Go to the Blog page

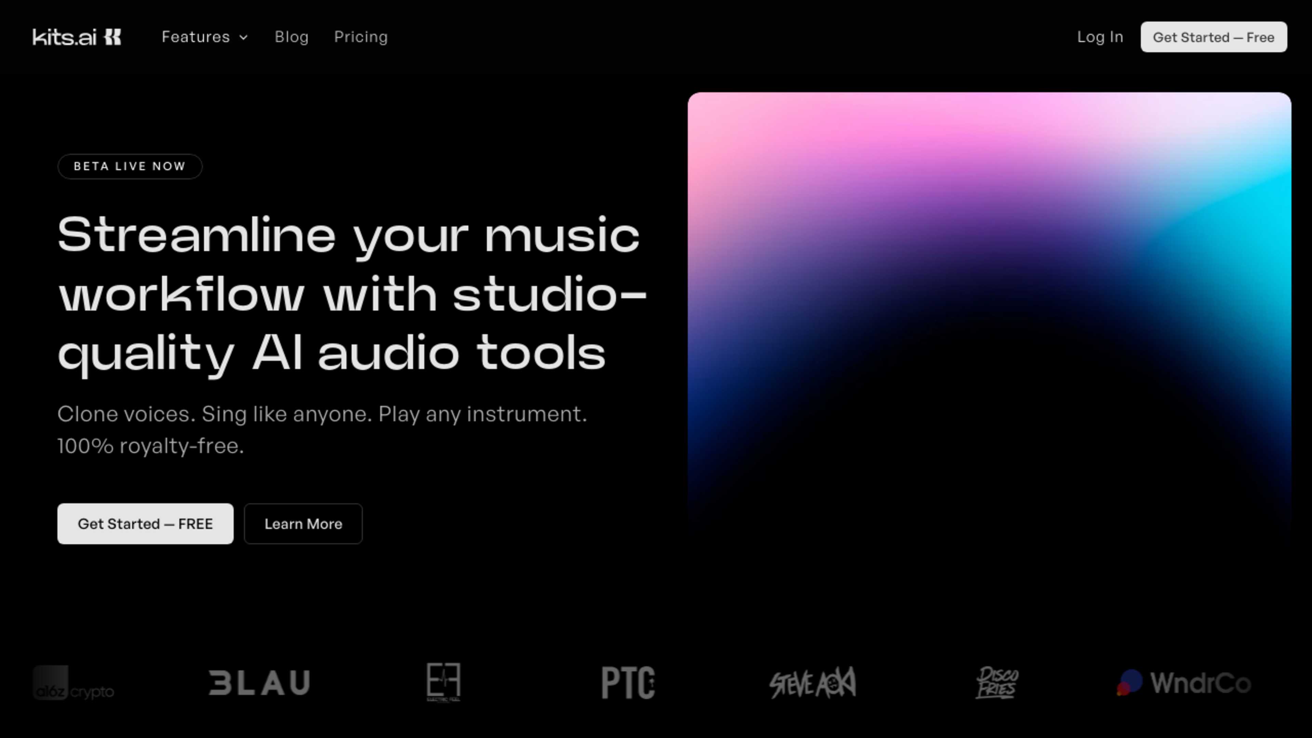pos(291,37)
